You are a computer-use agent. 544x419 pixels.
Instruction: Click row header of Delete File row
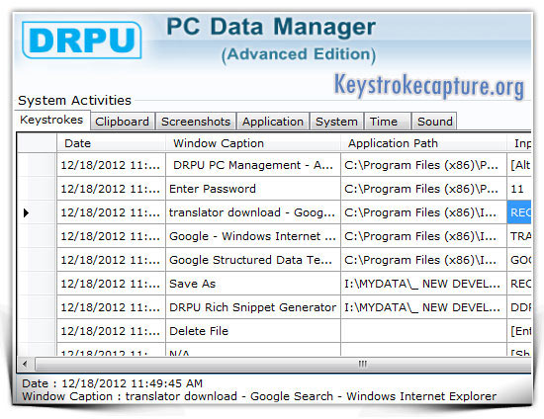[38, 331]
